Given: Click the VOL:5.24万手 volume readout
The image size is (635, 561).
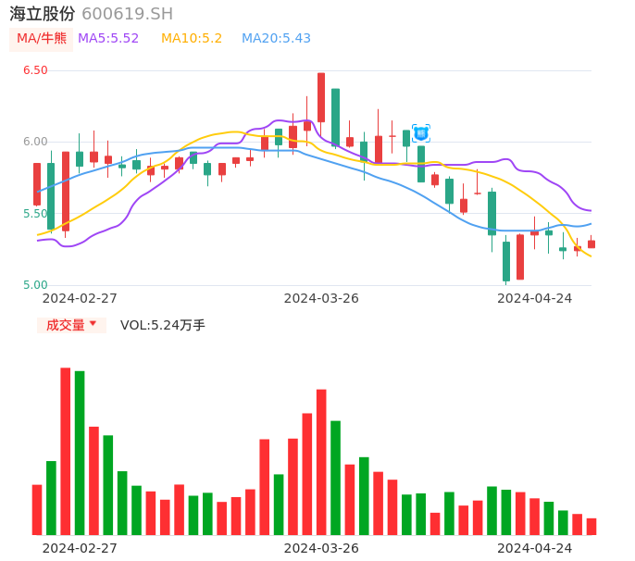Looking at the screenshot, I should coord(163,325).
